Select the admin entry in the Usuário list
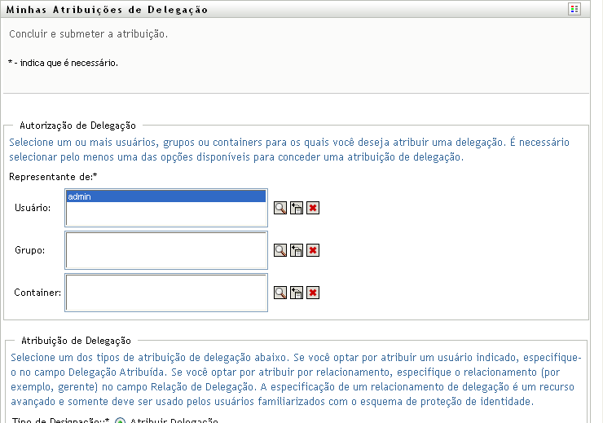603x423 pixels. [x=165, y=196]
